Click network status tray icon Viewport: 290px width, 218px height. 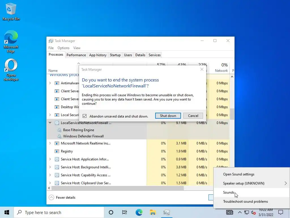(x=247, y=212)
